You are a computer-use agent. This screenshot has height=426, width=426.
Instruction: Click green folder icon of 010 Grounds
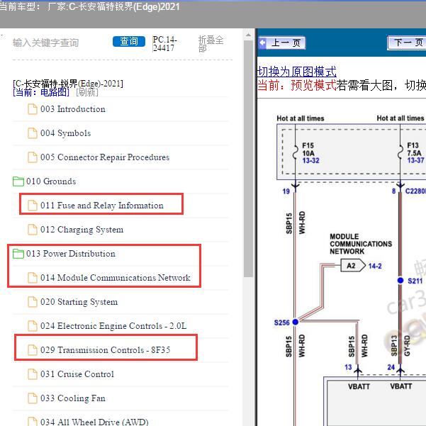18,181
